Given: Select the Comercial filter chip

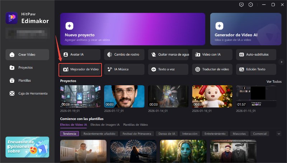Looking at the screenshot, I should pos(260,134).
